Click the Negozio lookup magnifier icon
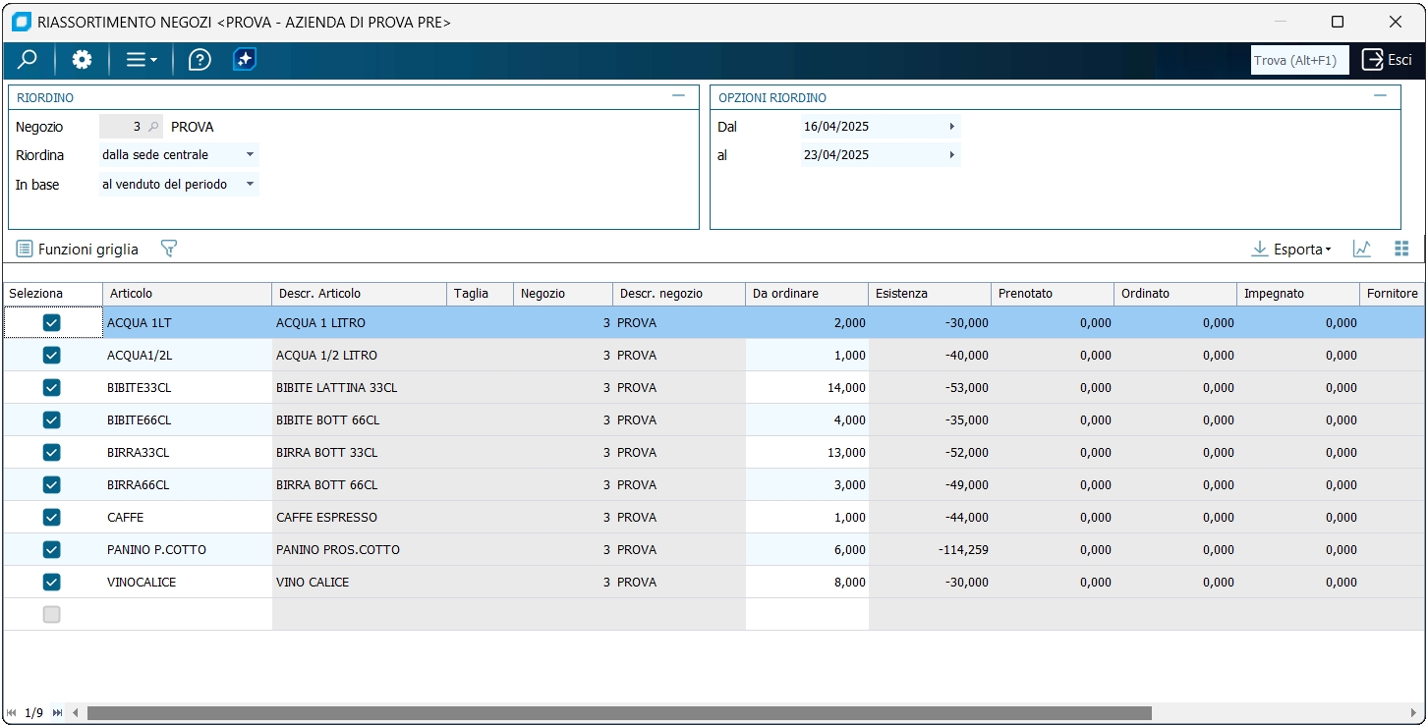 tap(153, 127)
